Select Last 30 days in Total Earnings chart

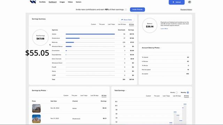point(177,96)
